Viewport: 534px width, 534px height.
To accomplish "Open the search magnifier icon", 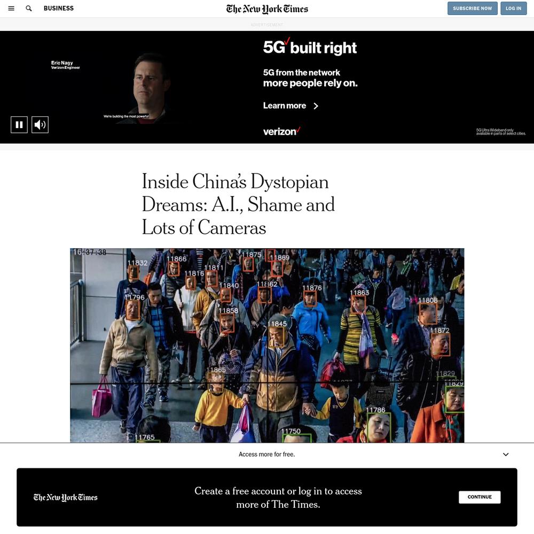I will [29, 8].
